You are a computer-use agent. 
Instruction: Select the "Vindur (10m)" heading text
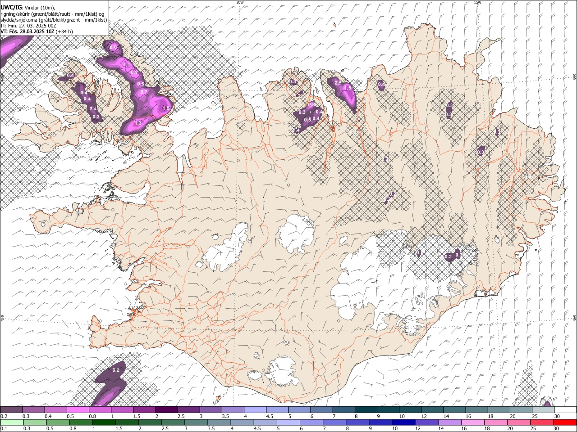click(39, 8)
